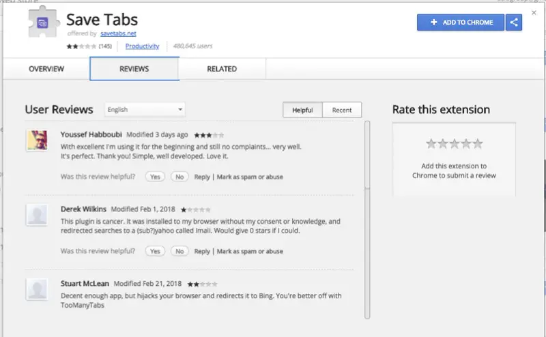Reply to Derek Wilkins' review
Screen dimensions: 546x337
(x=202, y=251)
